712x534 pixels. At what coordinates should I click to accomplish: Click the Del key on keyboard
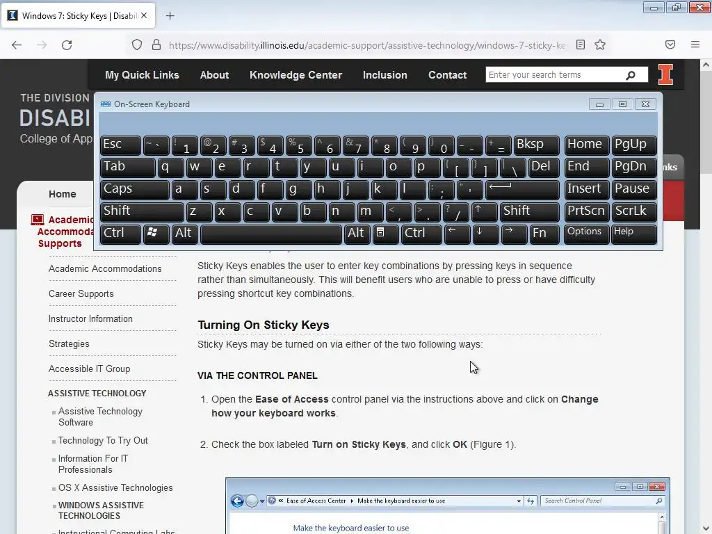544,167
